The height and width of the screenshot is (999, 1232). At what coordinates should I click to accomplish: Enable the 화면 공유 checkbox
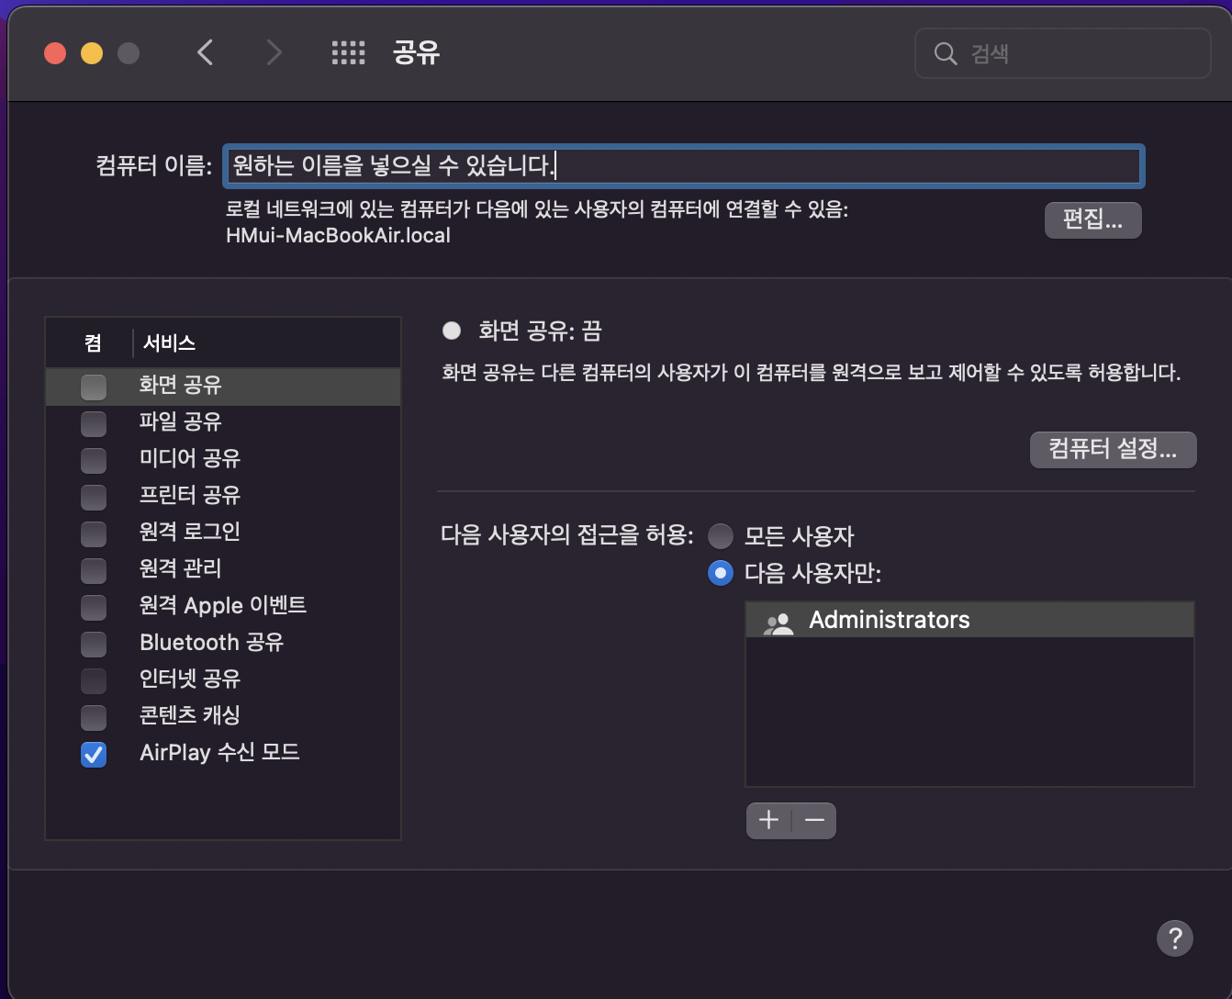[x=93, y=387]
